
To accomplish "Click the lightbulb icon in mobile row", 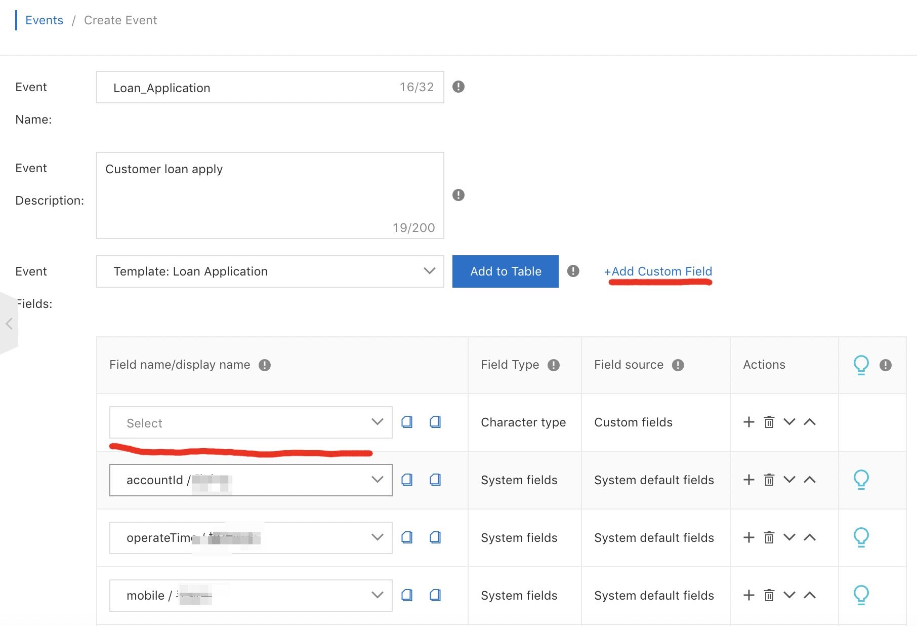I will (861, 595).
